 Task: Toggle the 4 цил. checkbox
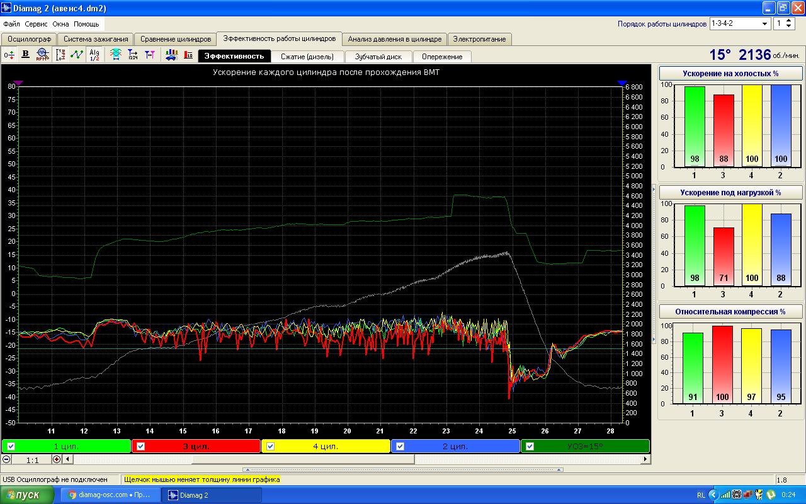tap(270, 446)
